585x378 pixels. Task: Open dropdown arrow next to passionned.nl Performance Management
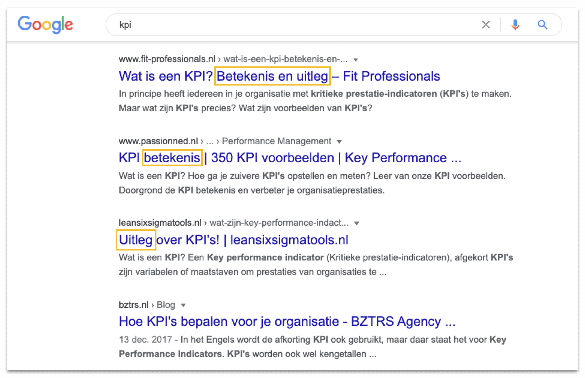pyautogui.click(x=339, y=142)
